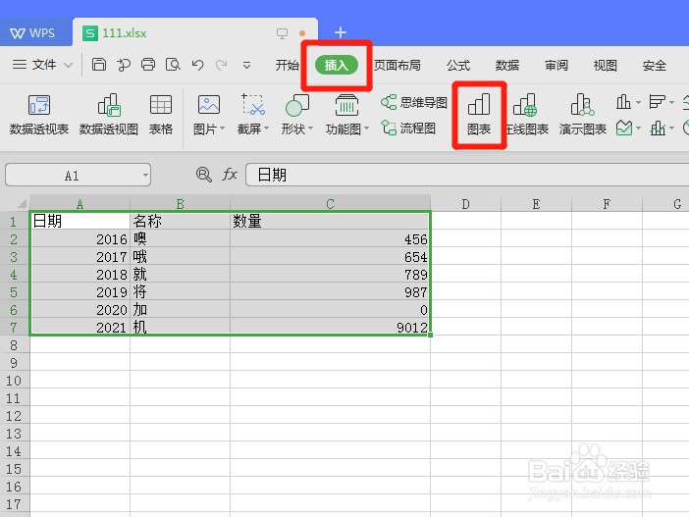Click the cell with value 2016
689x517 pixels.
pos(79,239)
